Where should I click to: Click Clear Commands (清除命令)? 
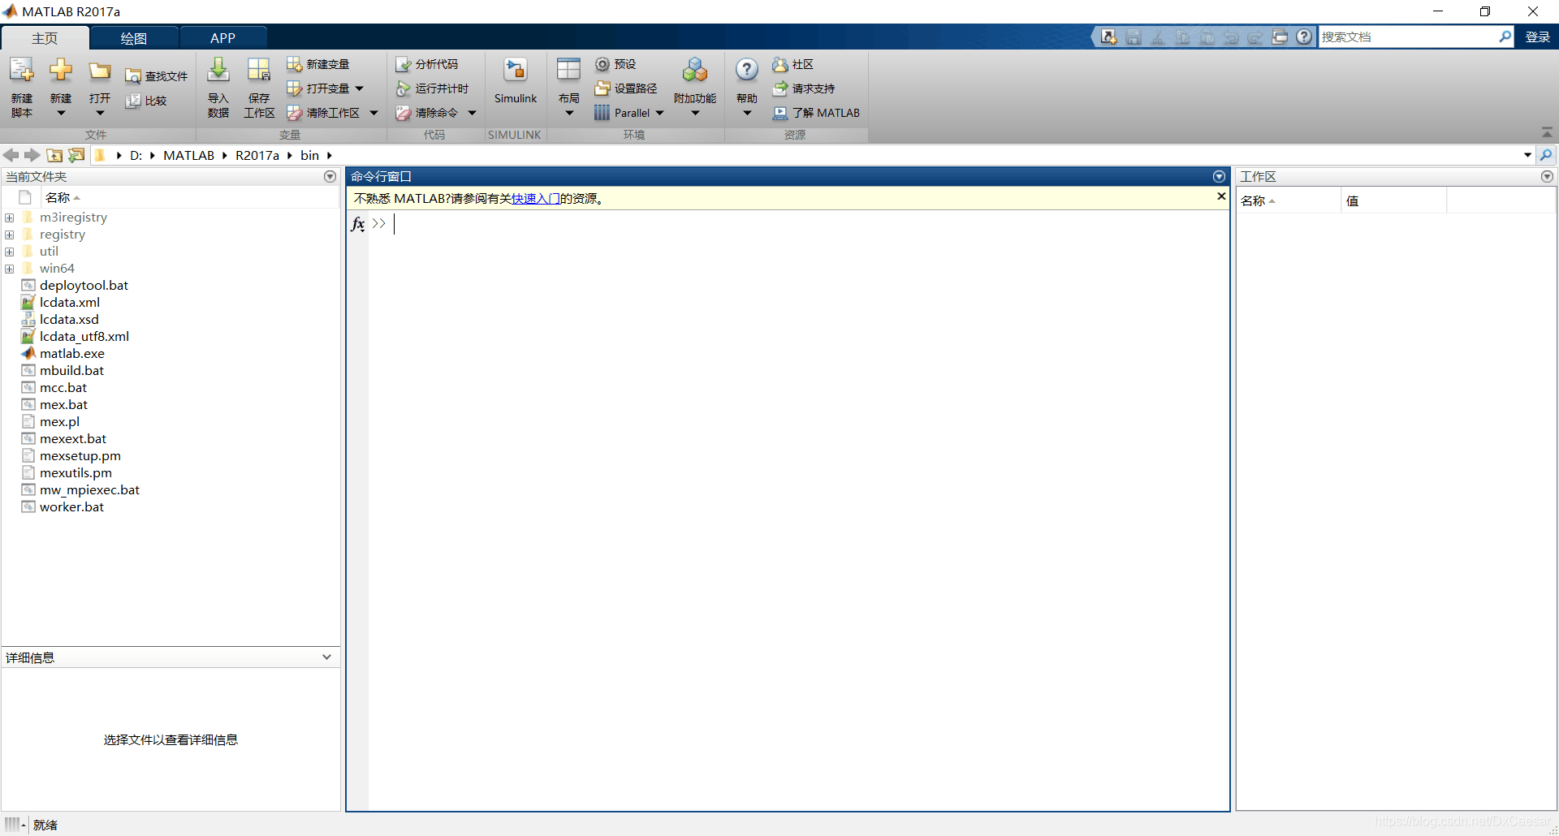point(427,113)
